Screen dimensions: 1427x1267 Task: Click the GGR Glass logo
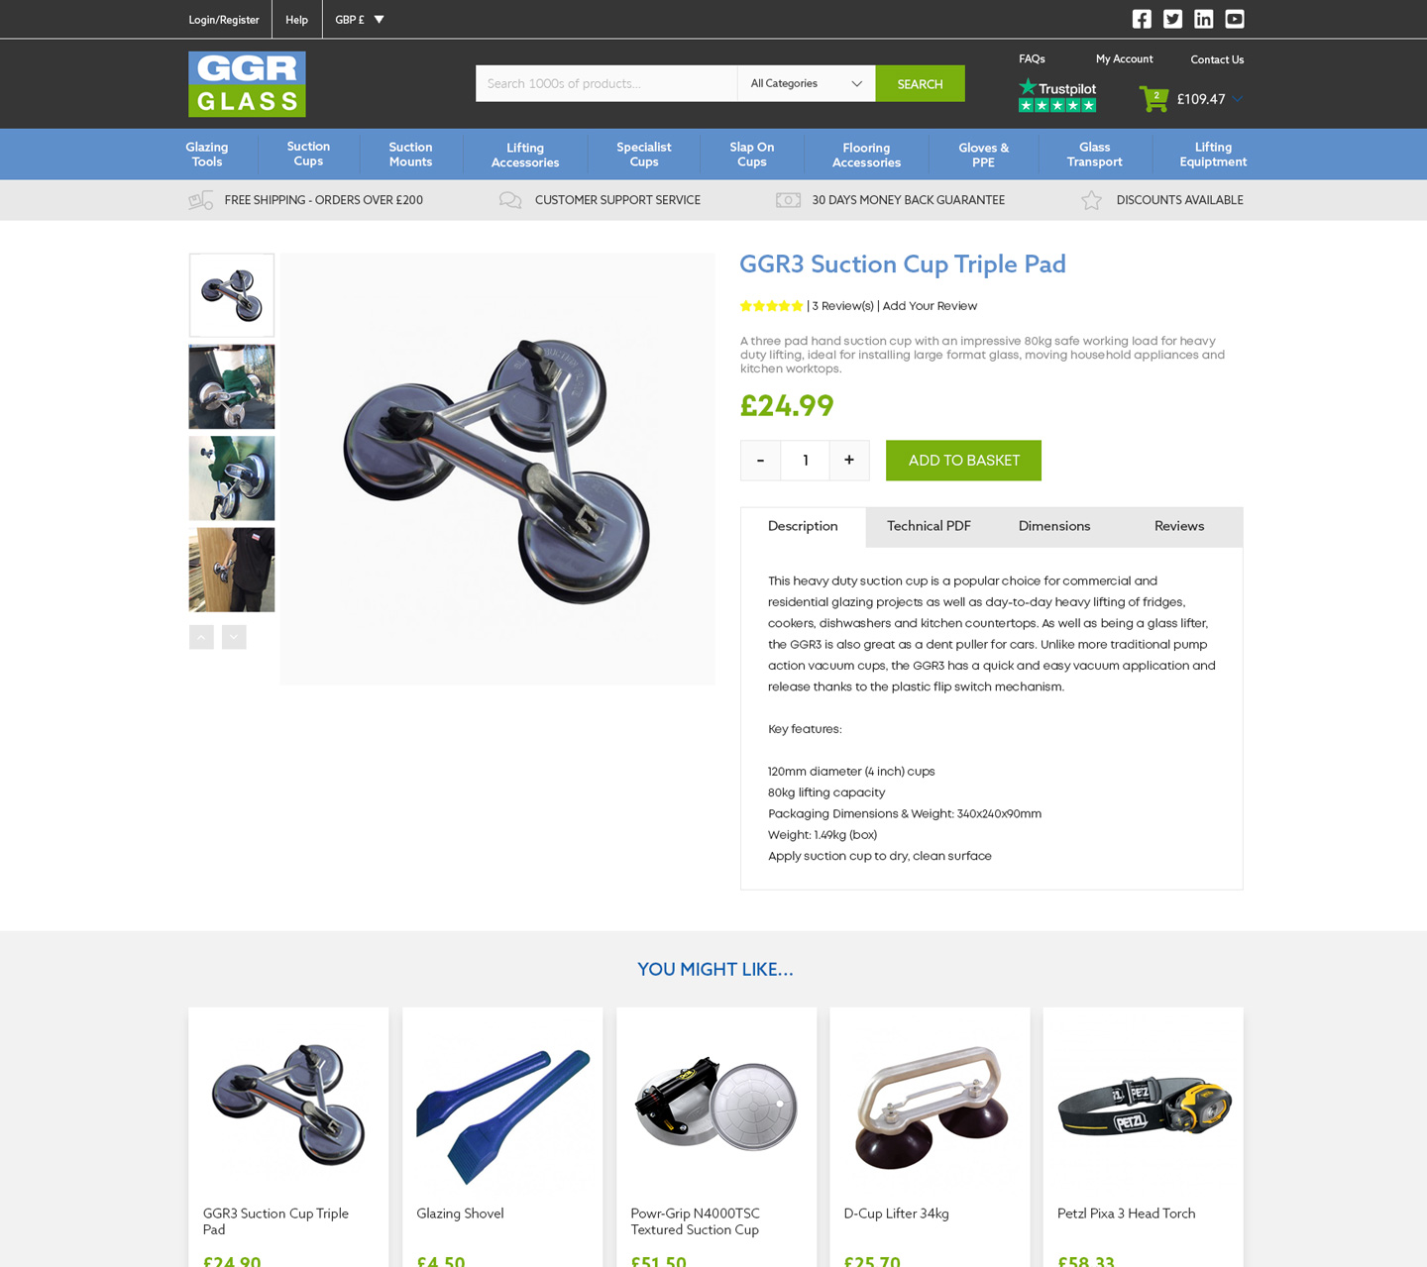click(x=247, y=84)
